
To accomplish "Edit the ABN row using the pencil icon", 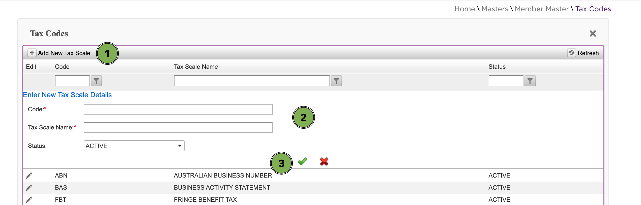I will [x=29, y=176].
